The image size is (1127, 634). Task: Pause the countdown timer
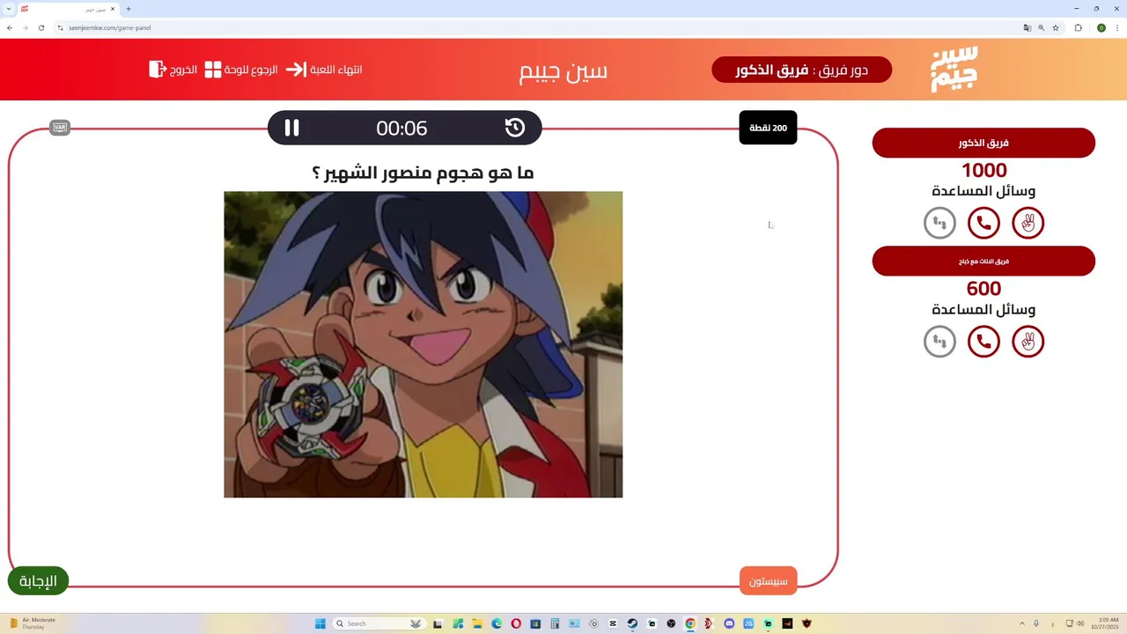pos(291,128)
